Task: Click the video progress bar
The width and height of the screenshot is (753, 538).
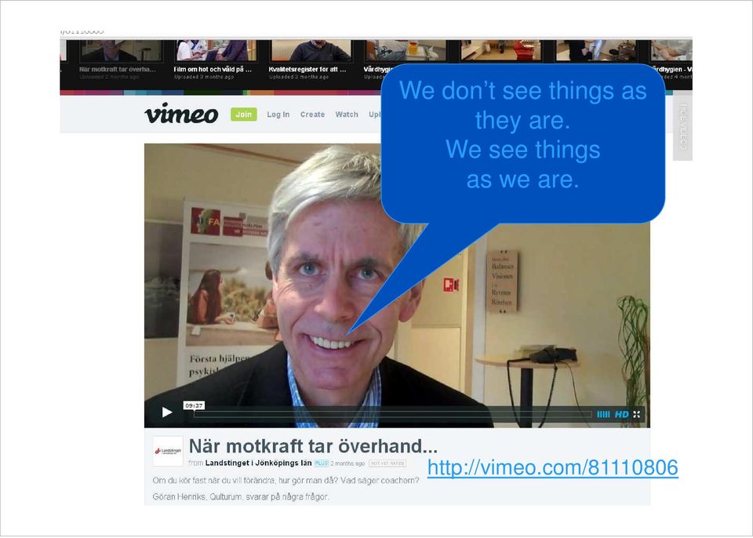Action: pyautogui.click(x=392, y=414)
